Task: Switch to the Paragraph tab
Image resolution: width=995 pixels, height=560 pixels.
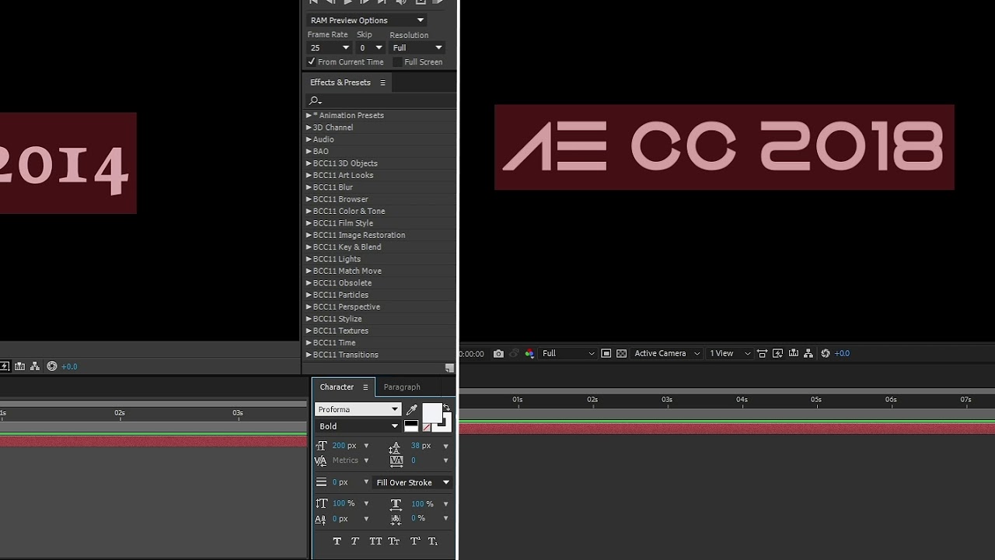Action: [402, 387]
